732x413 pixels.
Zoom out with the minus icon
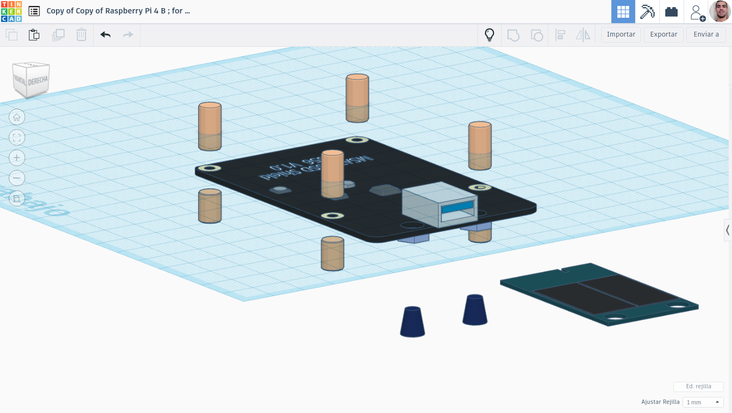click(x=17, y=177)
